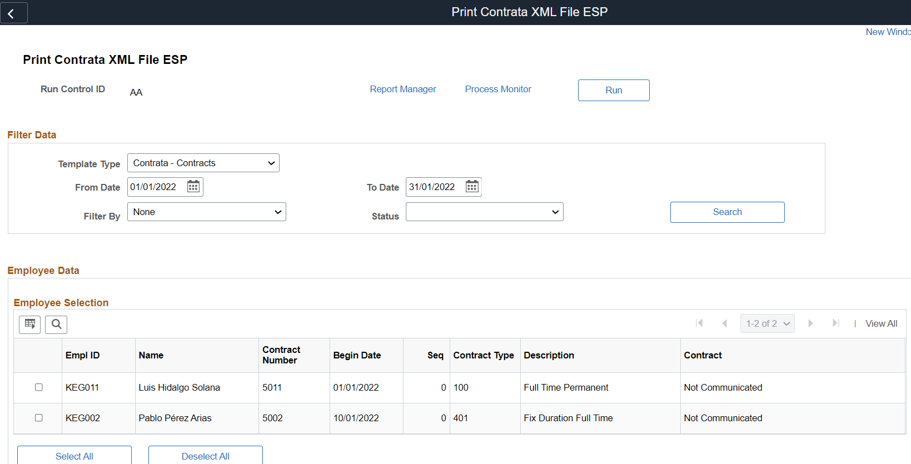The image size is (911, 464).
Task: Click contract number 5011 cell
Action: point(272,387)
